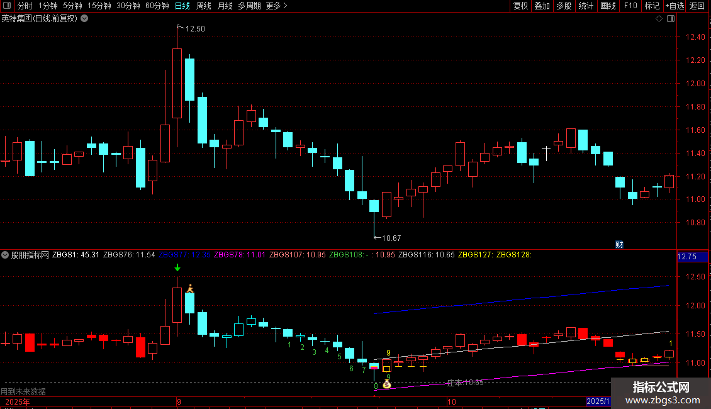Click the diamond marker icon near top right
711x409 pixels.
659,19
